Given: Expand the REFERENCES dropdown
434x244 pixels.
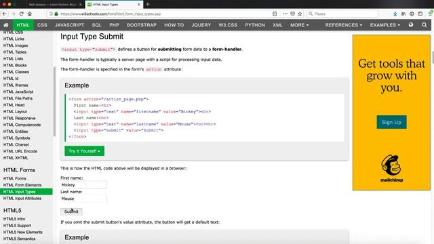Looking at the screenshot, I should (344, 25).
